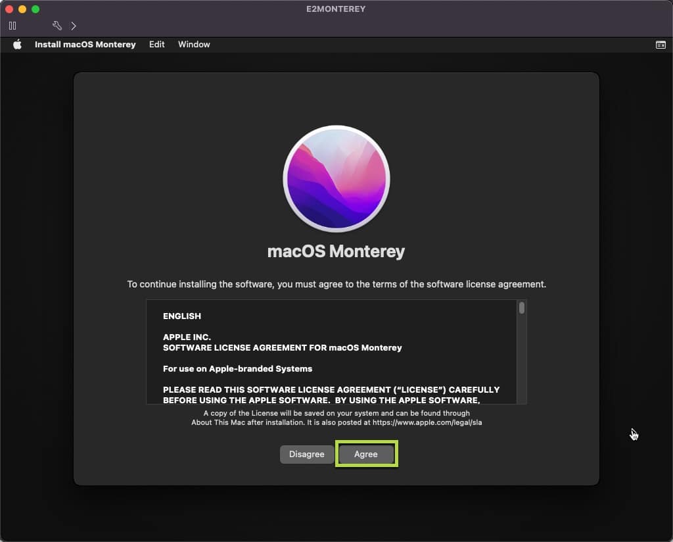
Task: Click the "ENGLISH" heading in the license text
Action: tap(182, 316)
